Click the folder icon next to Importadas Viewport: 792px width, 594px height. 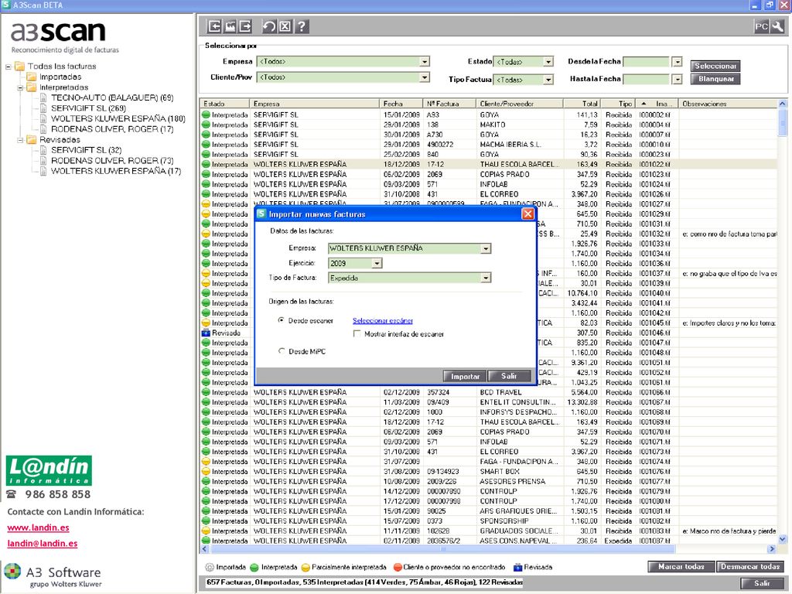[32, 77]
